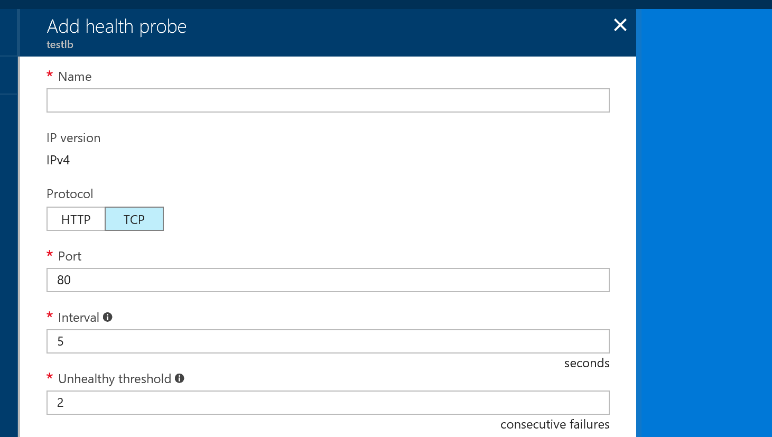772x437 pixels.
Task: Click the red asterisk beside Port
Action: point(49,256)
